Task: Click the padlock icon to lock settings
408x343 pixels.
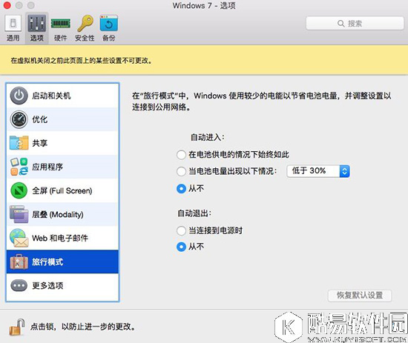Action: 16,327
